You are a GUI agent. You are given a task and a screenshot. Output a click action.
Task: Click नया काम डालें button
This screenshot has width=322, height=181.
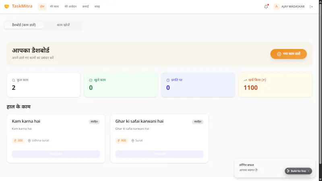click(289, 54)
